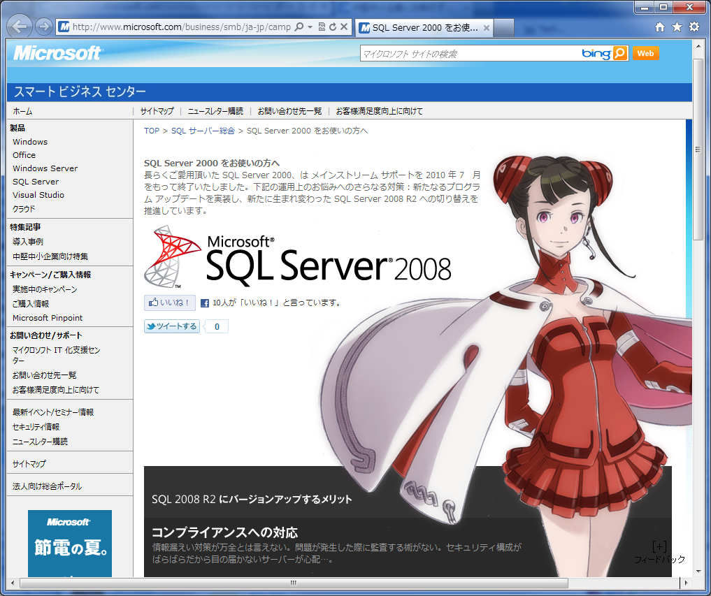Go forward with the browser Forward arrow
711x596 pixels.
click(44, 27)
